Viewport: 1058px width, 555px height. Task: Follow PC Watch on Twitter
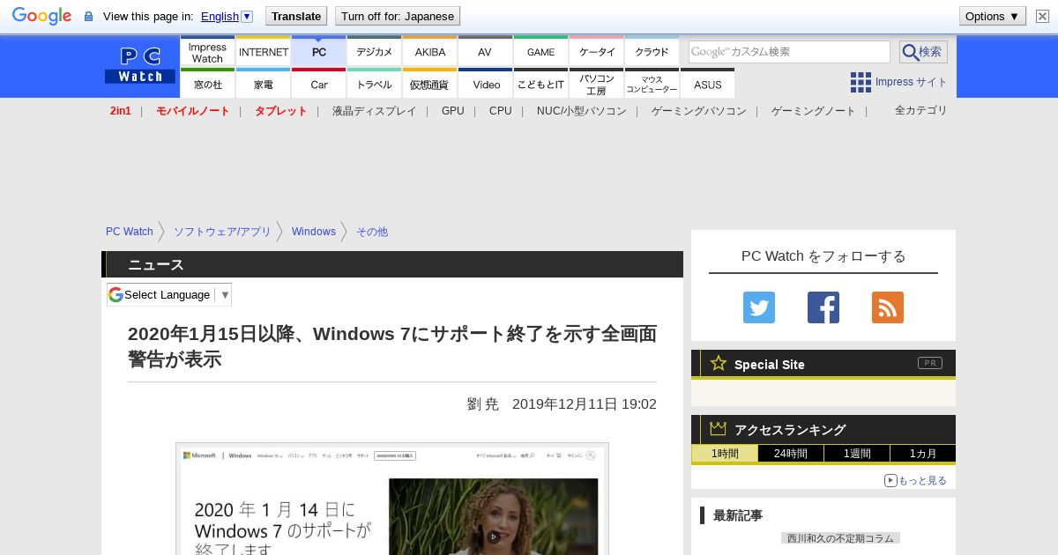759,307
